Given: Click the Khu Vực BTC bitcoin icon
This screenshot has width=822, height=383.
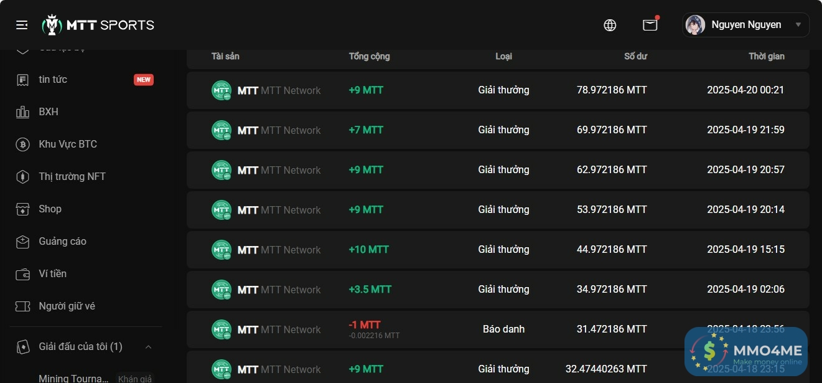Looking at the screenshot, I should (22, 144).
